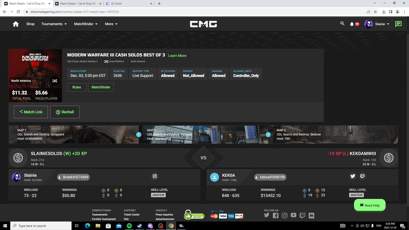Image resolution: width=409 pixels, height=230 pixels.
Task: Click KEK0A's blue default avatar
Action: (x=214, y=177)
